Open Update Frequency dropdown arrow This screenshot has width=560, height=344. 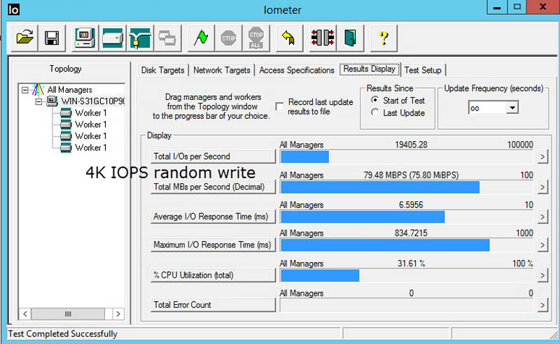coord(512,108)
